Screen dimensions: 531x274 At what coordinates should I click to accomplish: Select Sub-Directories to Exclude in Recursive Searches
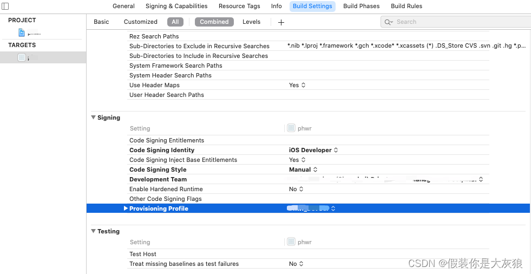point(309,46)
